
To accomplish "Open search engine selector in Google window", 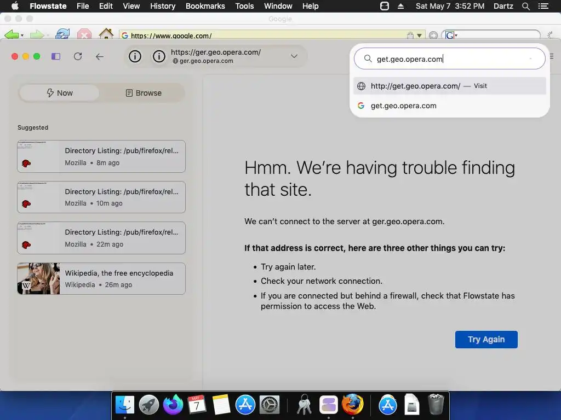I will [451, 36].
